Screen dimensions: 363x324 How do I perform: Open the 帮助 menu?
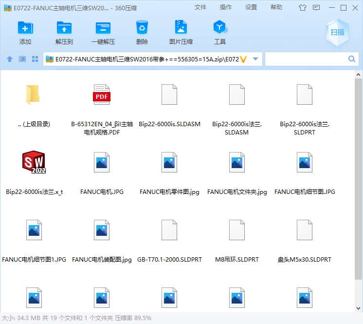[x=276, y=7]
